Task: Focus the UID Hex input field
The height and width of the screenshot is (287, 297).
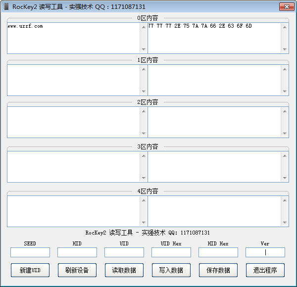Action: click(x=171, y=252)
